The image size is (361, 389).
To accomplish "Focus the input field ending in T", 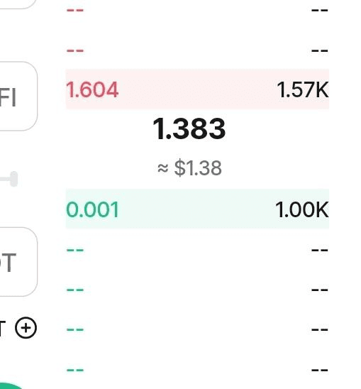I will tap(18, 262).
